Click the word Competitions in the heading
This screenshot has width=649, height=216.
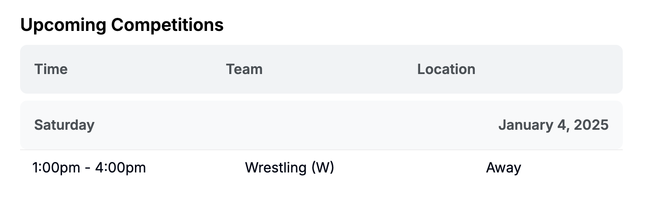pyautogui.click(x=167, y=25)
